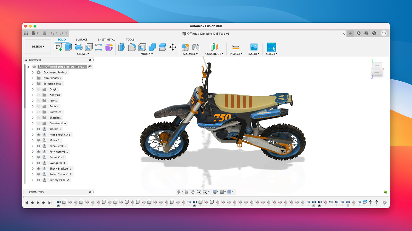Image resolution: width=412 pixels, height=231 pixels.
Task: Open the DESIGN workspace dropdown
Action: (38, 47)
